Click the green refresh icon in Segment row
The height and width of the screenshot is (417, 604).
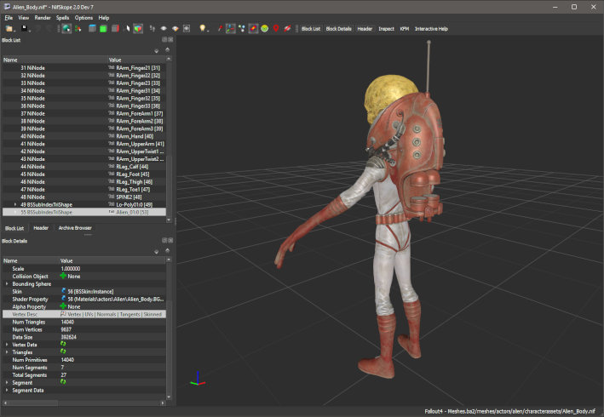(63, 382)
